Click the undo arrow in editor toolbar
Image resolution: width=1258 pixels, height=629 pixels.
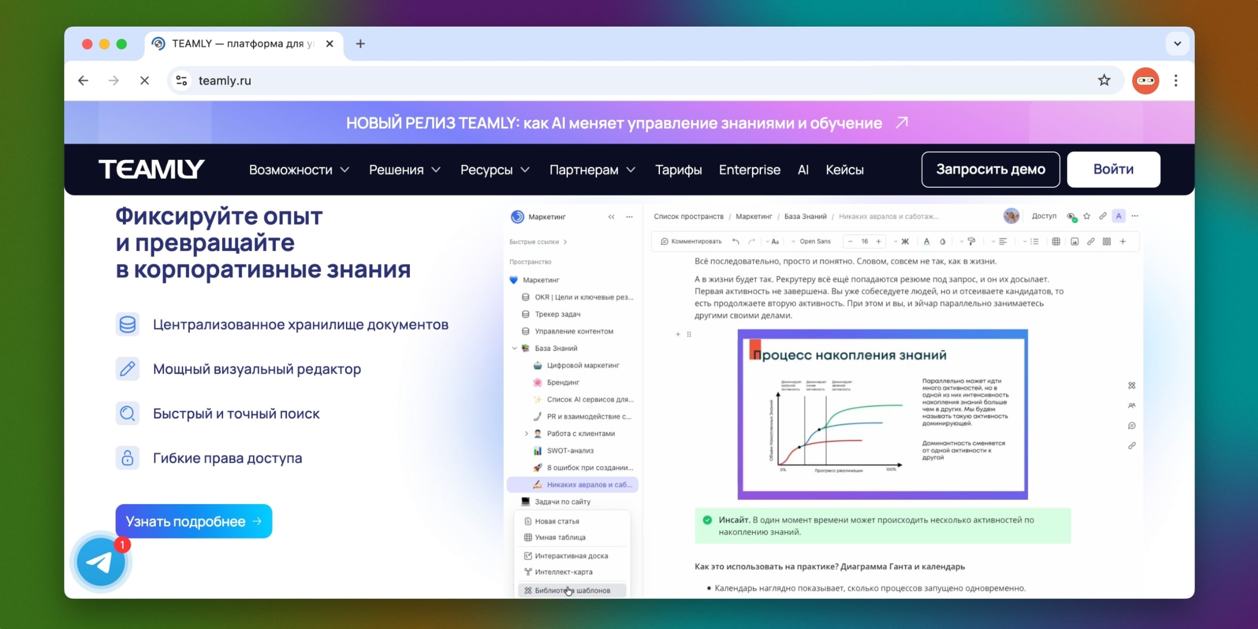coord(735,241)
